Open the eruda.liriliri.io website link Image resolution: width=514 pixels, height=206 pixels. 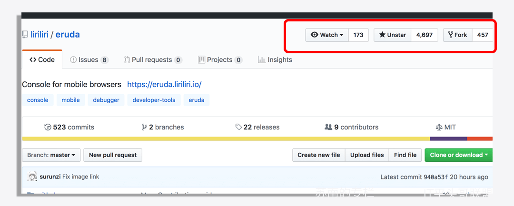point(164,85)
